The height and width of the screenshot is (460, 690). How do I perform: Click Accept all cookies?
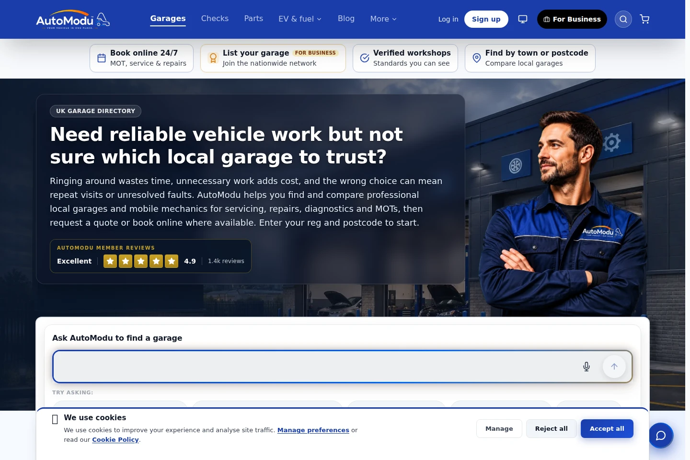(x=607, y=428)
